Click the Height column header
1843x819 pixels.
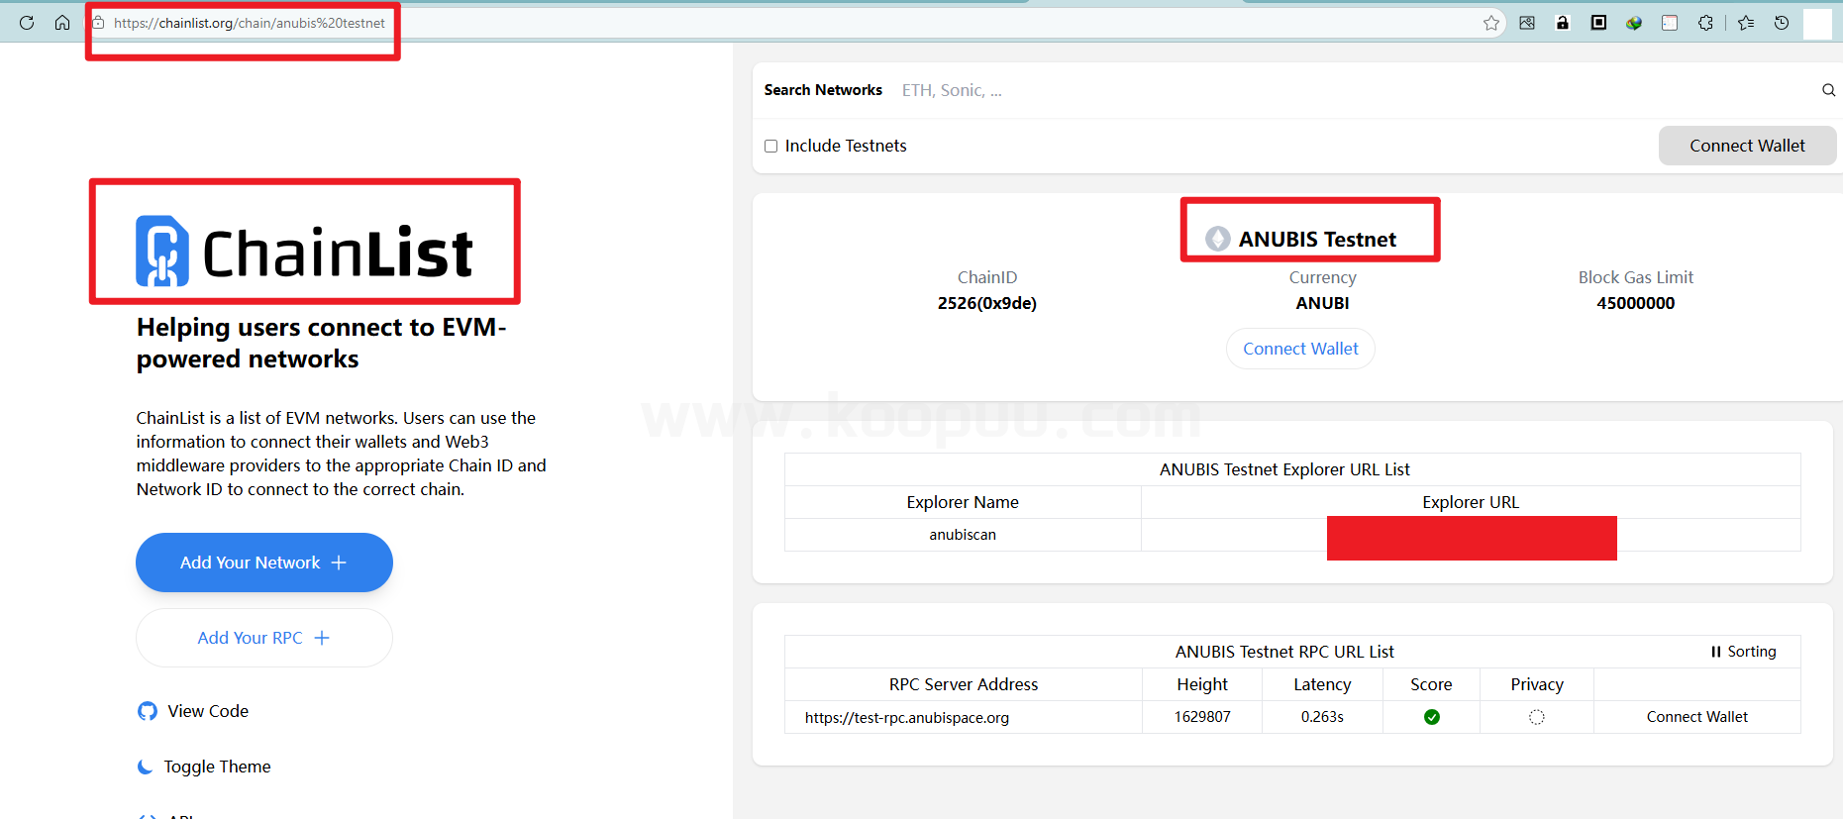(1202, 684)
